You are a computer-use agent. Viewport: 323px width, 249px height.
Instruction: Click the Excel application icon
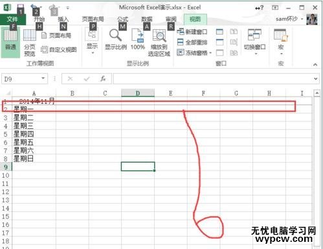7,8
